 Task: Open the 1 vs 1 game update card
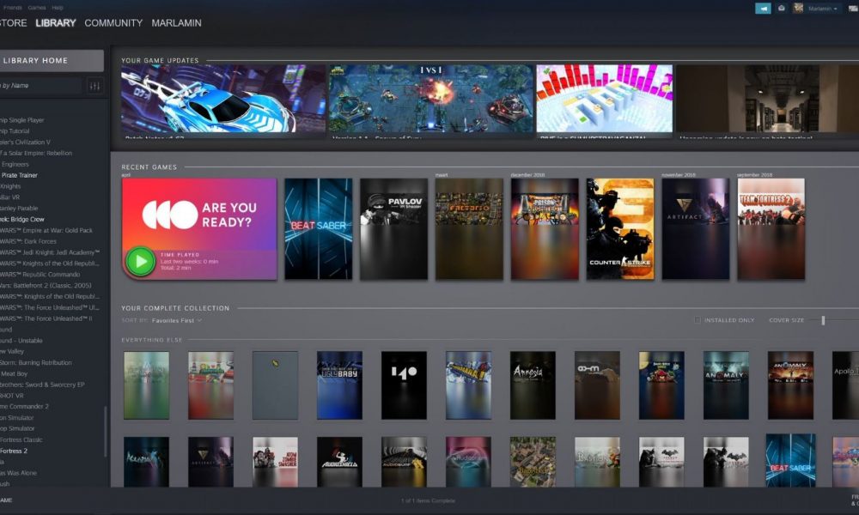[x=430, y=101]
